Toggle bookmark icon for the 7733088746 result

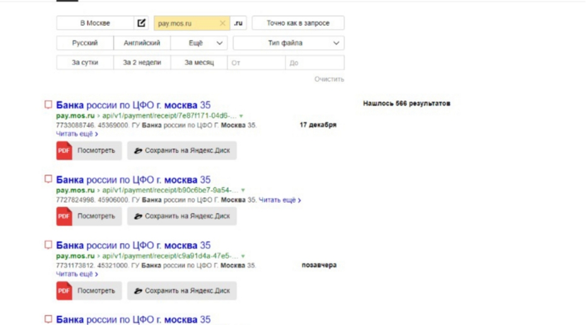[x=49, y=105]
